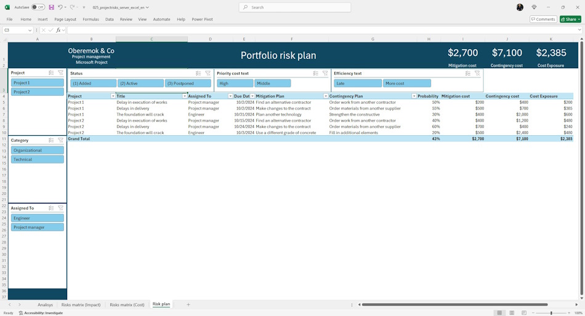Click the user account avatar
This screenshot has width=585, height=316.
click(x=520, y=7)
